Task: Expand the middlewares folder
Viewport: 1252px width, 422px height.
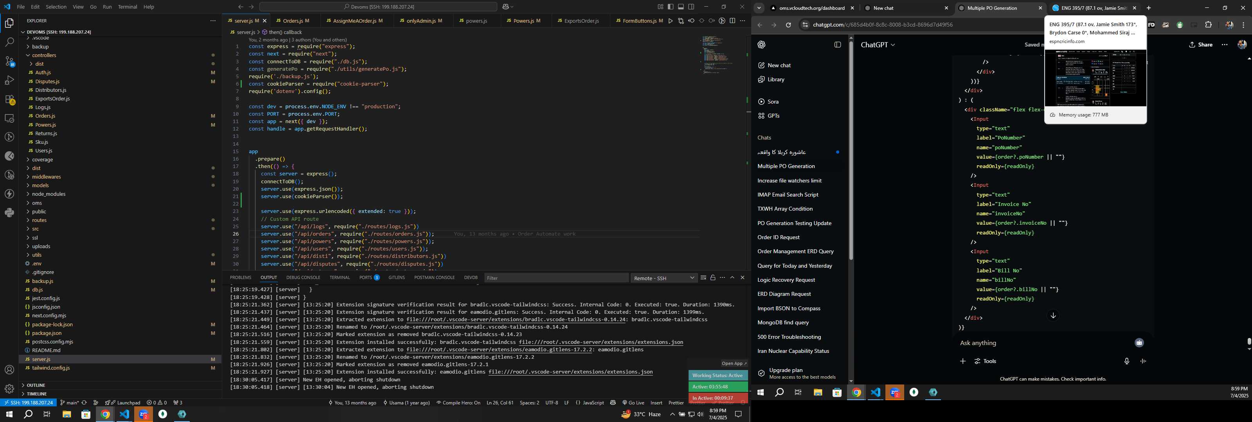Action: point(46,177)
